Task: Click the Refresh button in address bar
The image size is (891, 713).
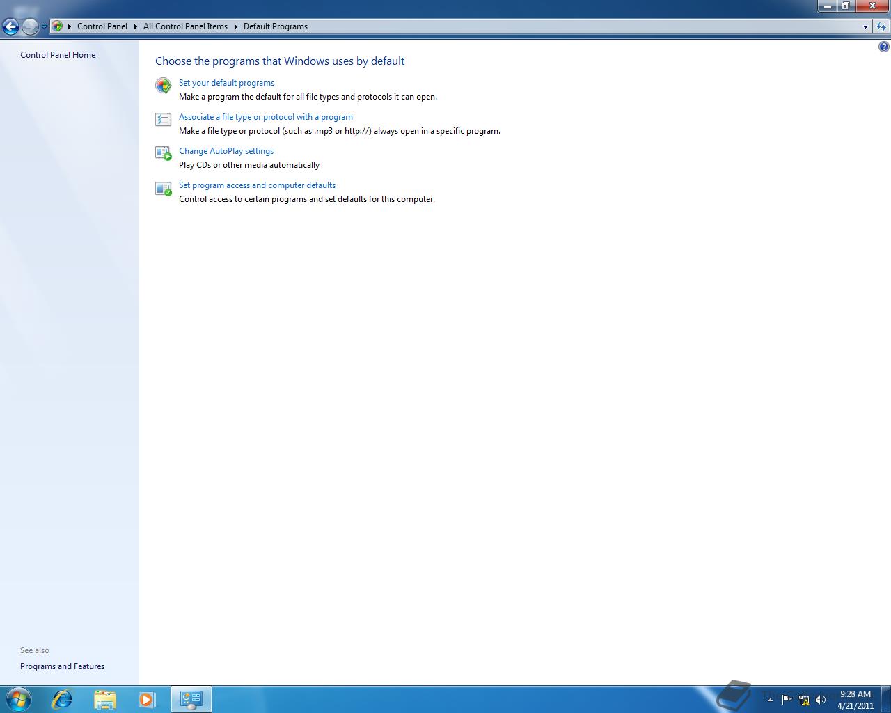Action: (881, 27)
